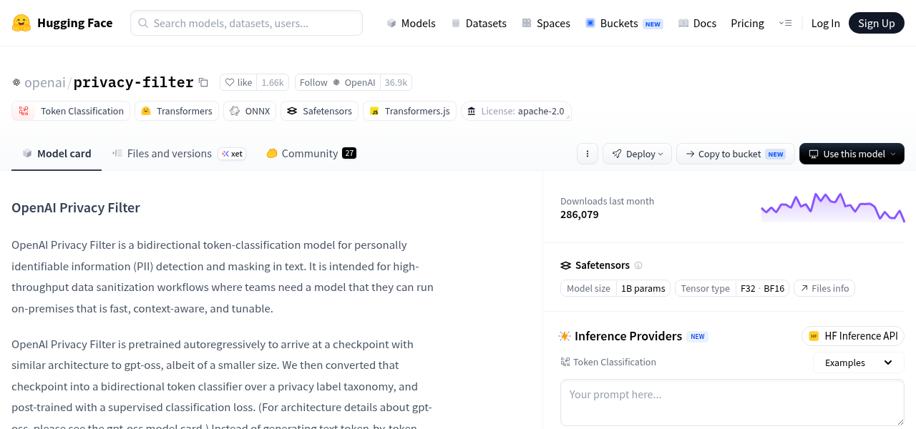The height and width of the screenshot is (429, 916).
Task: Click the Token Classification tag
Action: coord(71,111)
